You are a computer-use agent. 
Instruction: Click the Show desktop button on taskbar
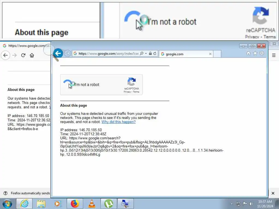coord(277,204)
